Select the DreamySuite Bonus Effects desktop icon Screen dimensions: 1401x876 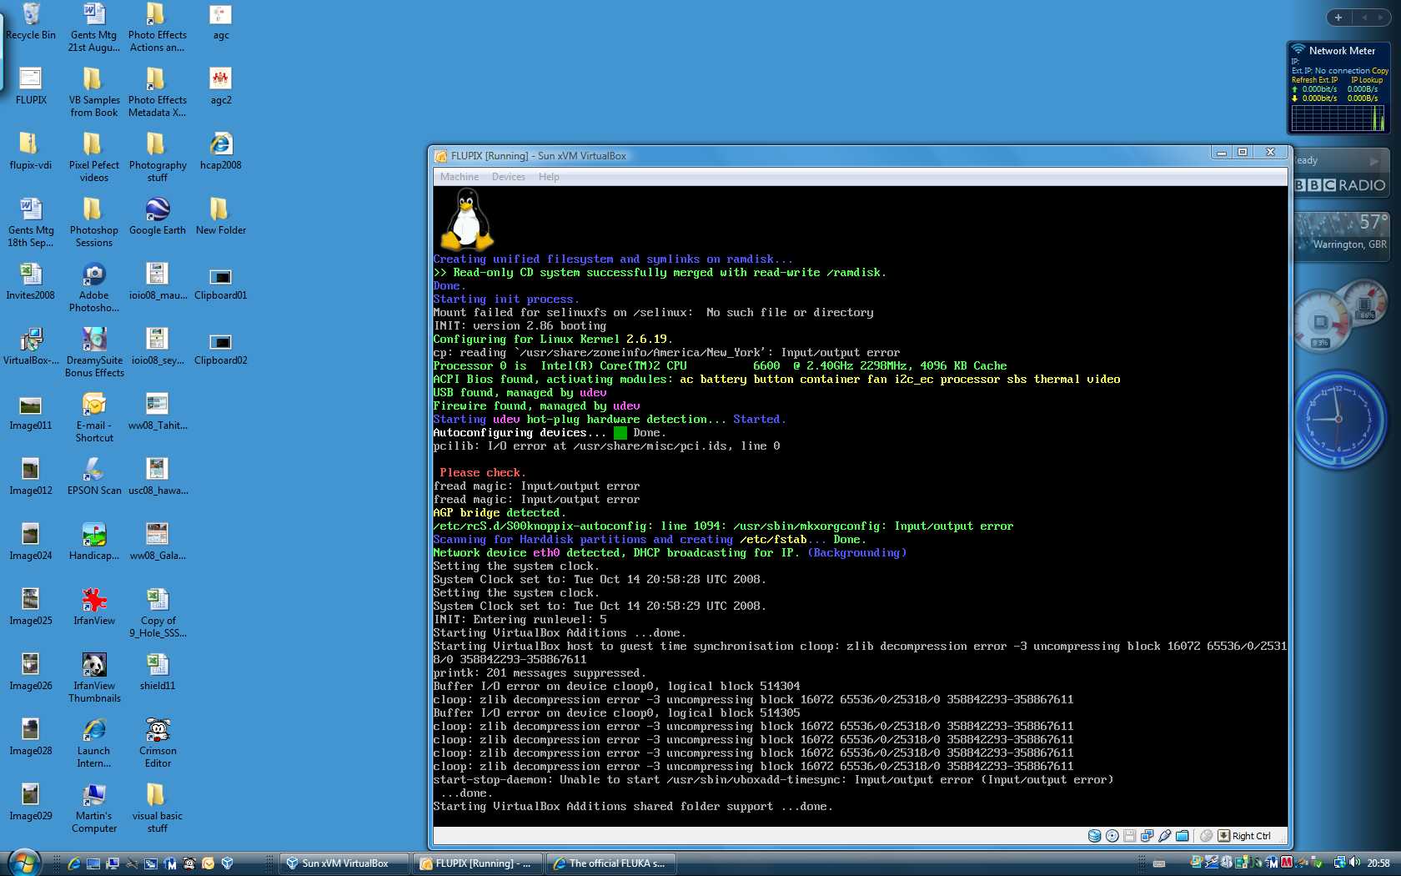pos(94,353)
